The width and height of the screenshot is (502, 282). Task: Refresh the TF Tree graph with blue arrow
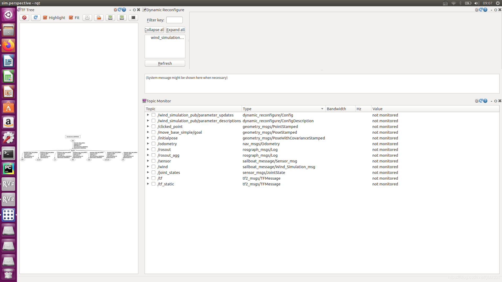click(36, 17)
